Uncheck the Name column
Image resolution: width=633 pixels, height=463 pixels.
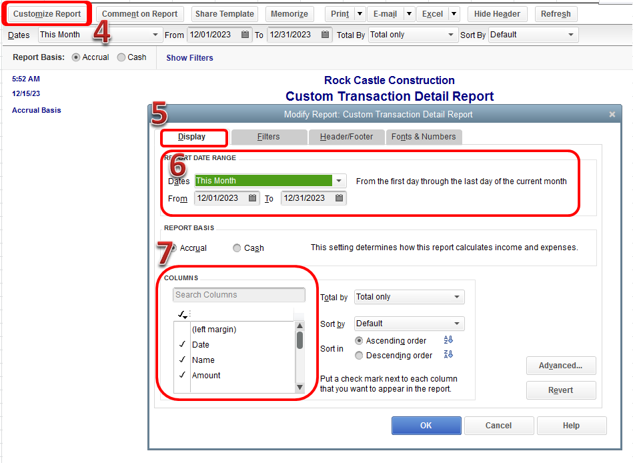pyautogui.click(x=182, y=360)
